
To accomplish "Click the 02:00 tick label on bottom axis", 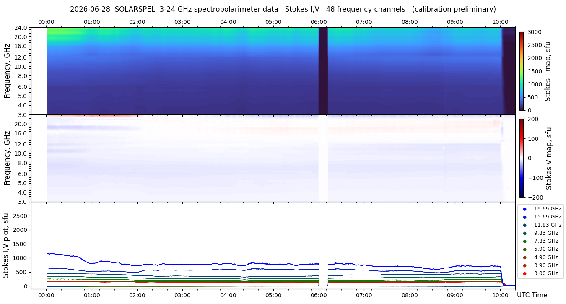I will point(137,295).
